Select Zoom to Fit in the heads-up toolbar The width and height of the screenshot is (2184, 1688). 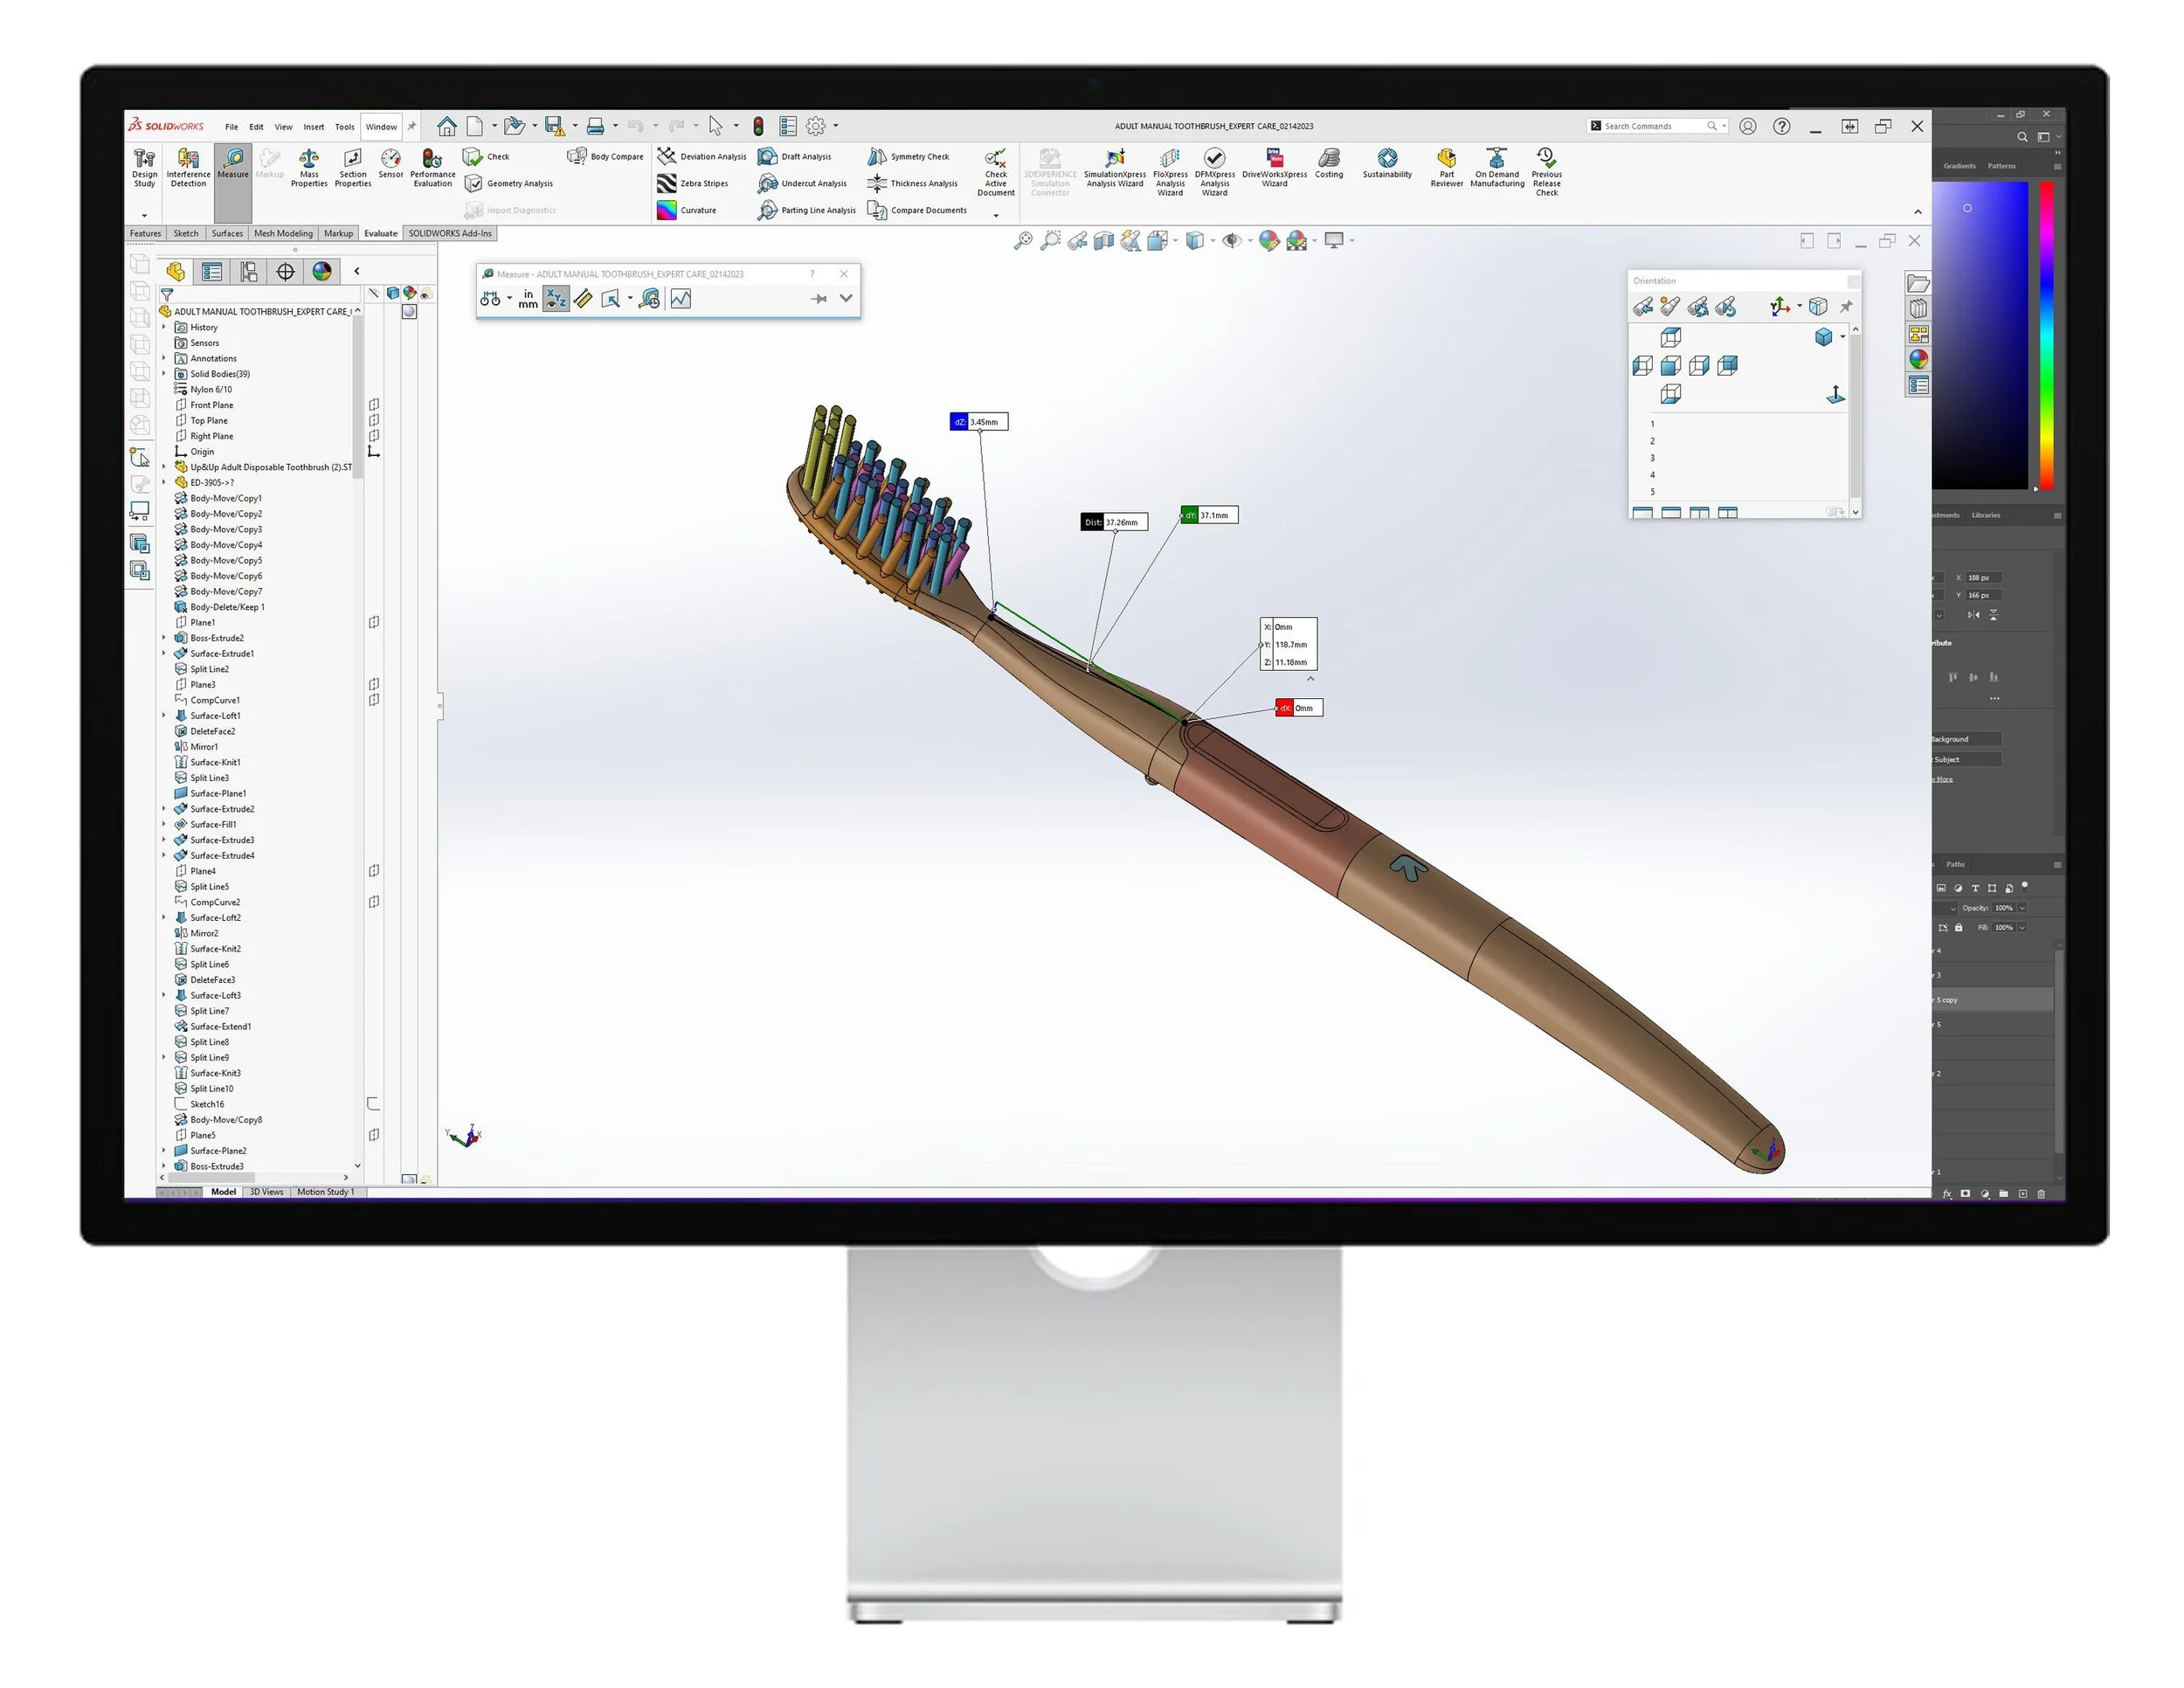click(x=1023, y=240)
